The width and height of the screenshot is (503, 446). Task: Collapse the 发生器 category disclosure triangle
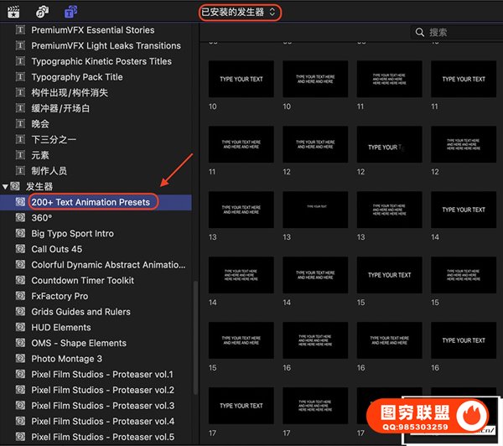pos(6,186)
